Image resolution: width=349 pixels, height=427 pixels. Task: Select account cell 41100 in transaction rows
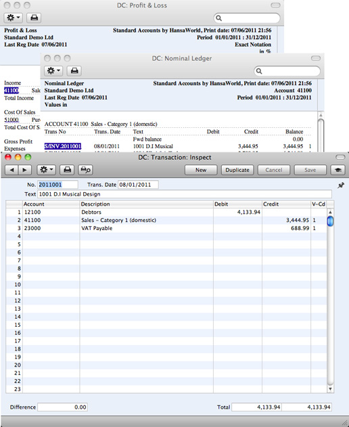pos(51,220)
